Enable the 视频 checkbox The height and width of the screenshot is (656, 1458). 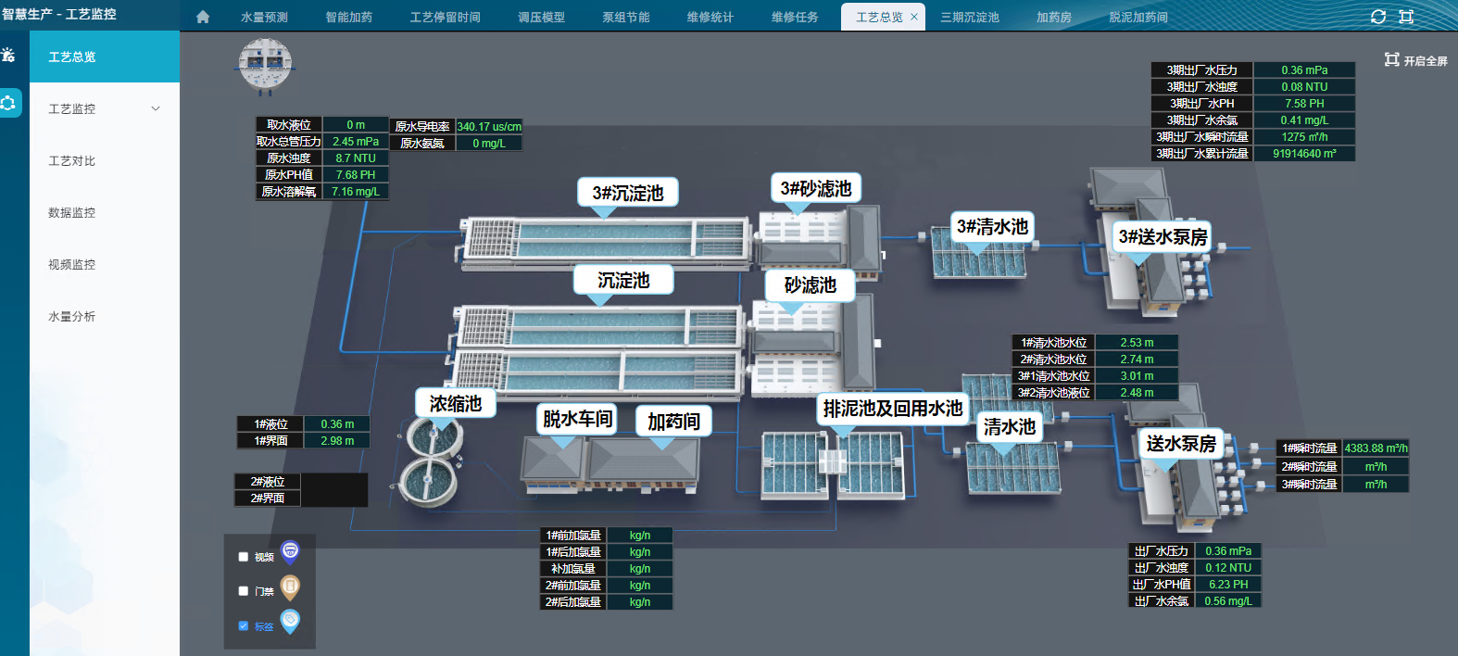[x=244, y=557]
